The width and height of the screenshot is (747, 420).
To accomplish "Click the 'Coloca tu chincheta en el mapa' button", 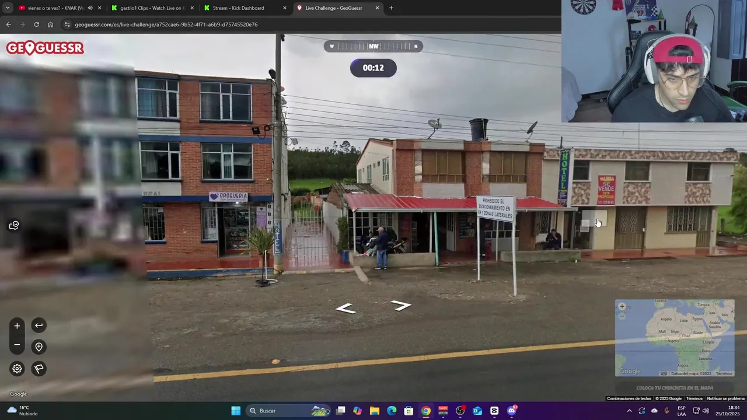I will [x=675, y=388].
